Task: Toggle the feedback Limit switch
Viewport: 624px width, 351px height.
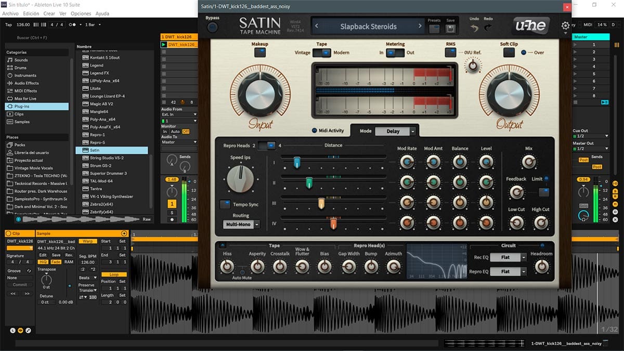Action: pyautogui.click(x=543, y=192)
